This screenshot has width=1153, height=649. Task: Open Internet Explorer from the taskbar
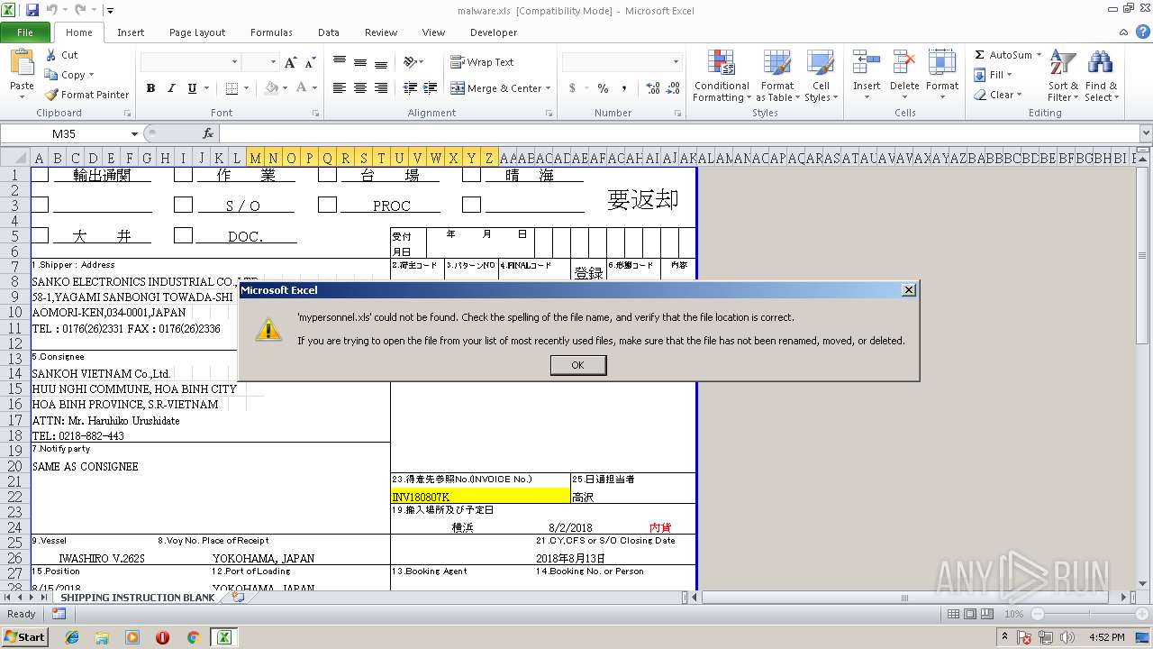click(x=72, y=636)
